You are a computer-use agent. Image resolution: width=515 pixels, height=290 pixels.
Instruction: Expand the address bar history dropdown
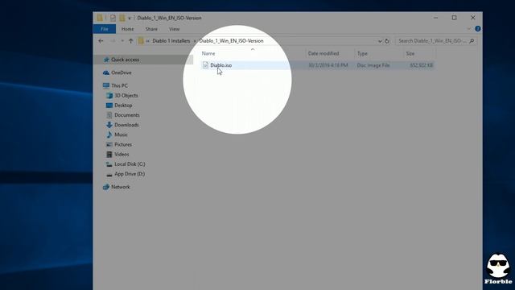(x=380, y=41)
